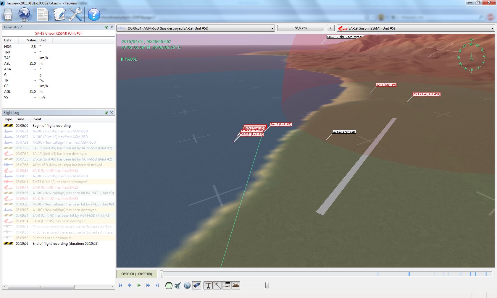Switch to external jet view icon

point(178,285)
